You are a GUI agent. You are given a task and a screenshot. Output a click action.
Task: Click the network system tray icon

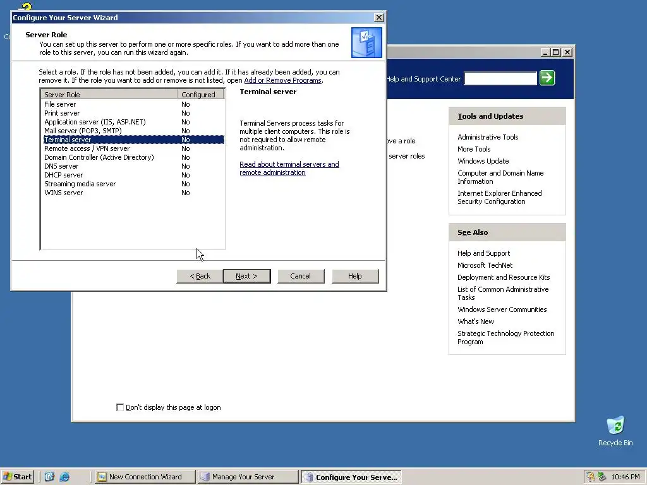pos(602,477)
